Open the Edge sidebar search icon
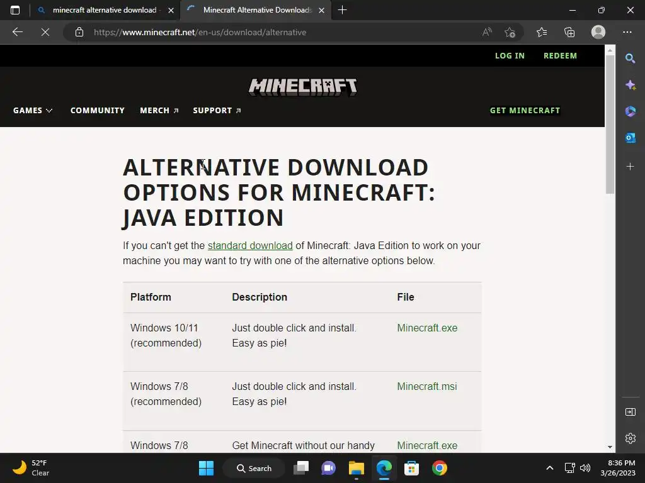 coord(630,58)
